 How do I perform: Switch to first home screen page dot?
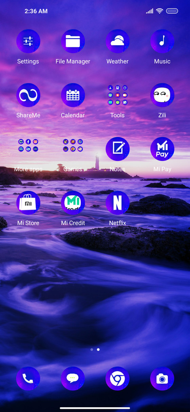91,349
